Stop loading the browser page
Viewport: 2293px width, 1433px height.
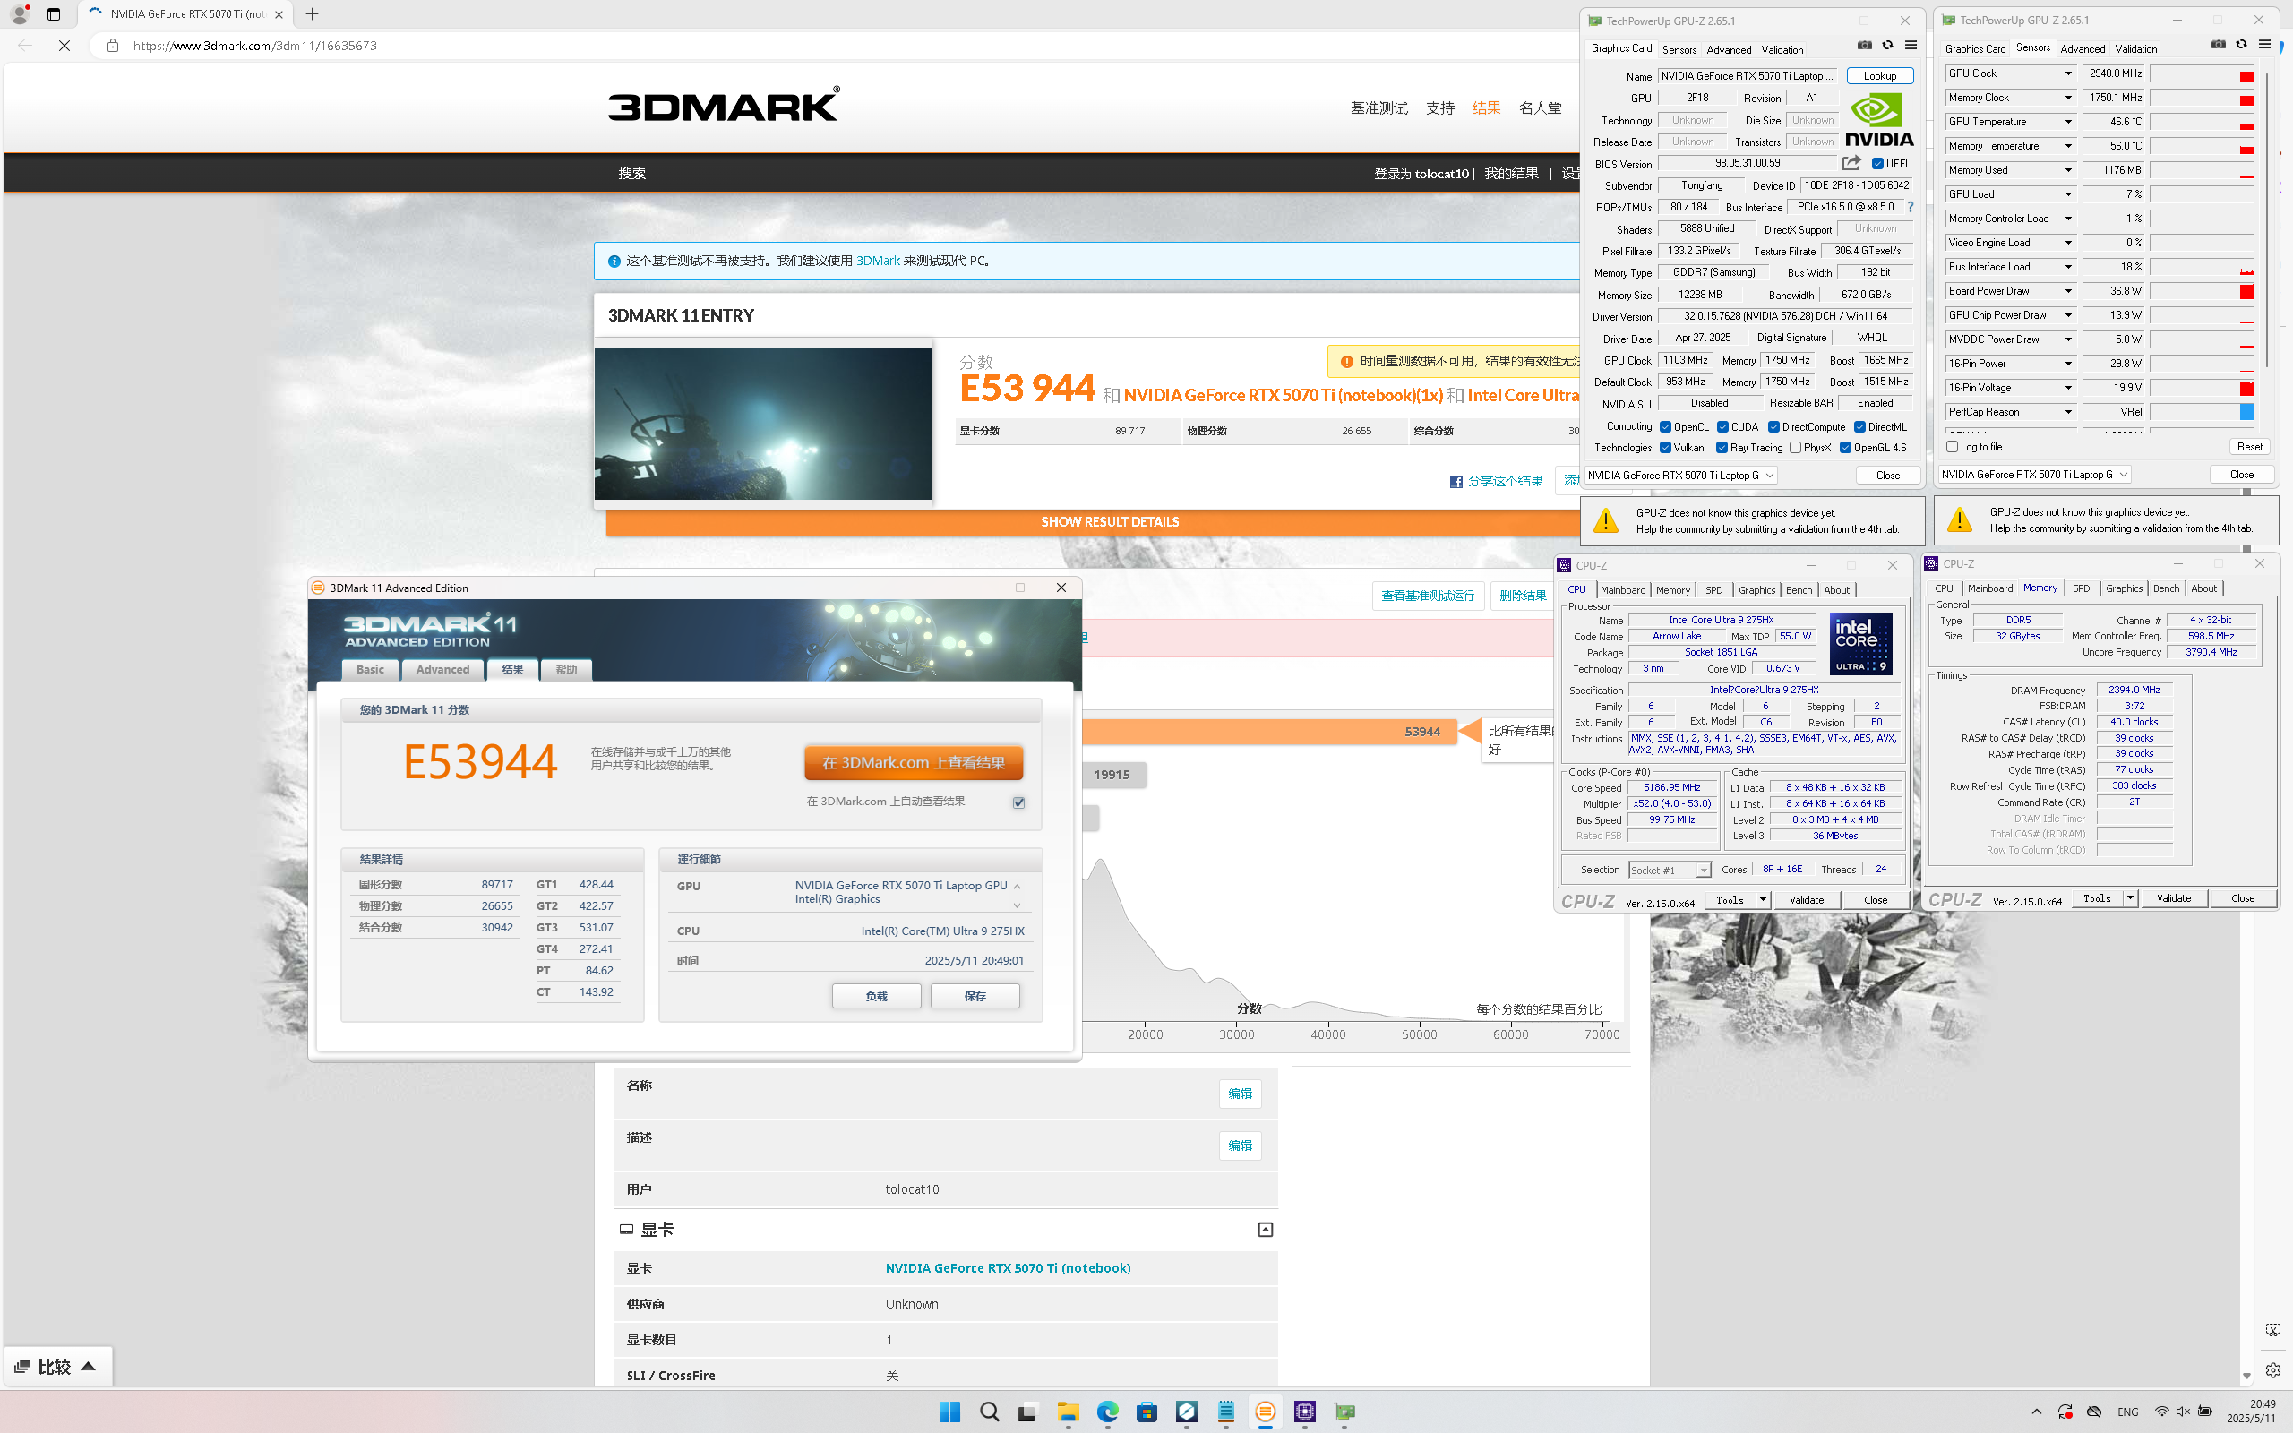pyautogui.click(x=64, y=46)
